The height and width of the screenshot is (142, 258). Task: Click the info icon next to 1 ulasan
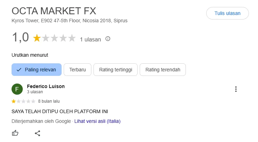[x=108, y=39]
